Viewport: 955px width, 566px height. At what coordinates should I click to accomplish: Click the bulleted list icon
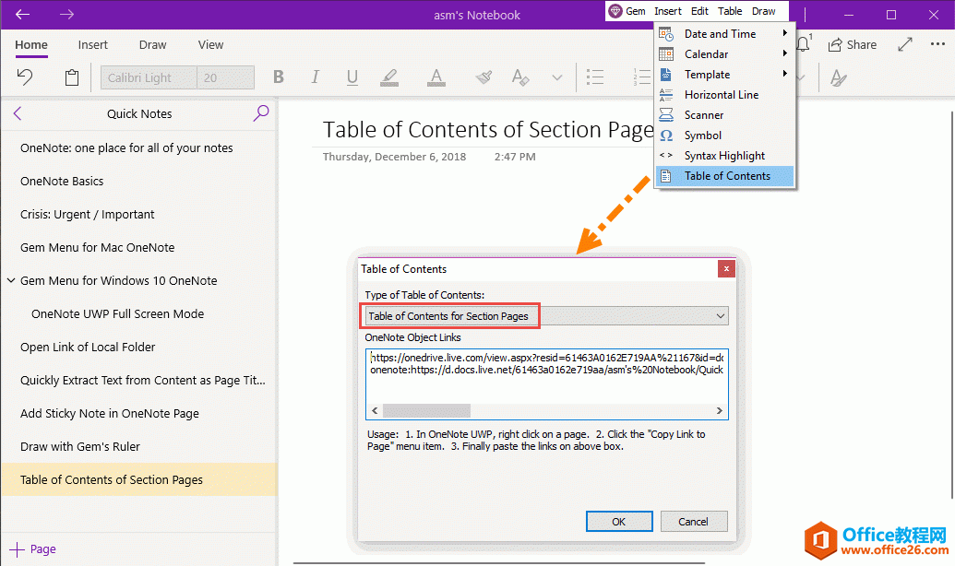596,77
